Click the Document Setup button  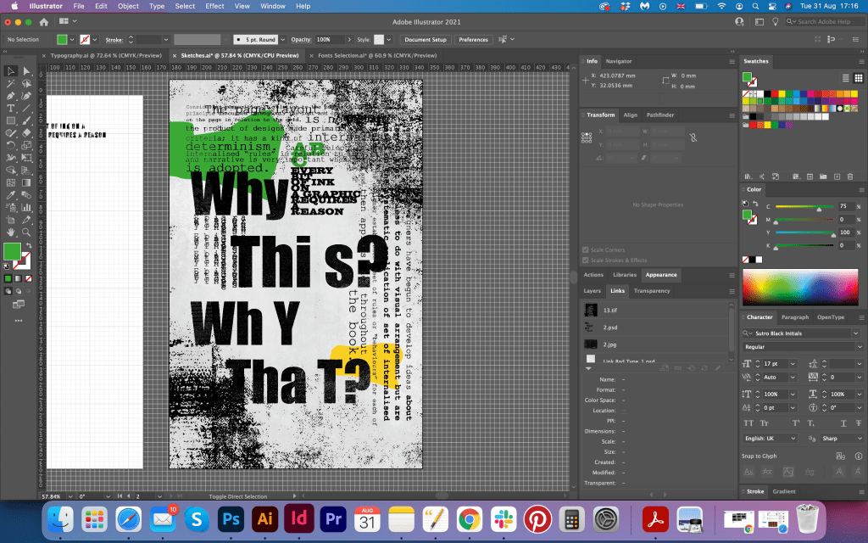pyautogui.click(x=425, y=40)
